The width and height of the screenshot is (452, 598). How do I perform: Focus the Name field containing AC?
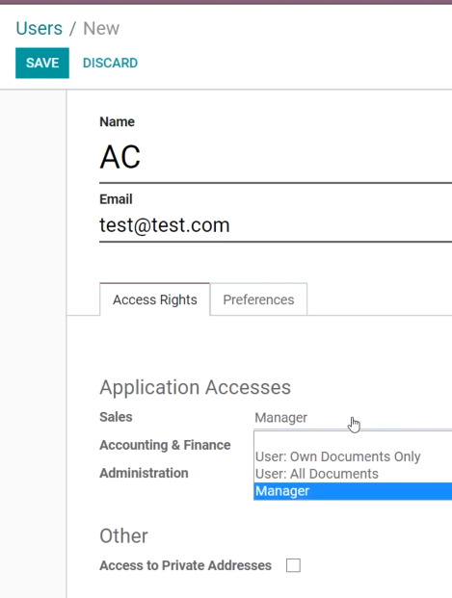click(x=276, y=158)
